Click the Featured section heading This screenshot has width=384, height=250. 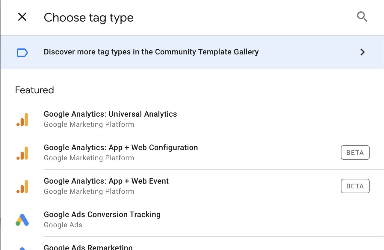[x=34, y=90]
